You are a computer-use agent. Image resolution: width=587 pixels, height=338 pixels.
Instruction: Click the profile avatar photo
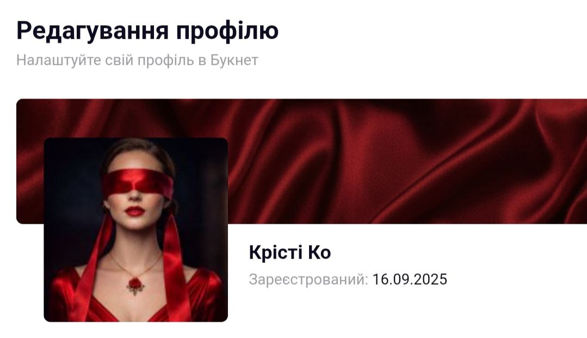[x=136, y=230]
